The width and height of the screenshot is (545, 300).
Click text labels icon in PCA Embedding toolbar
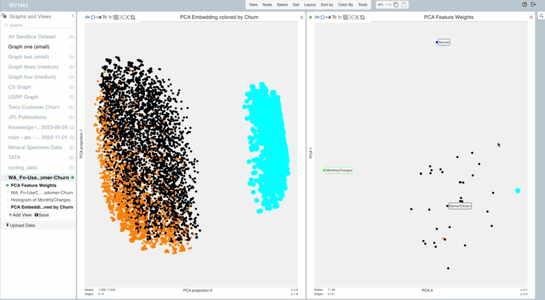(104, 17)
